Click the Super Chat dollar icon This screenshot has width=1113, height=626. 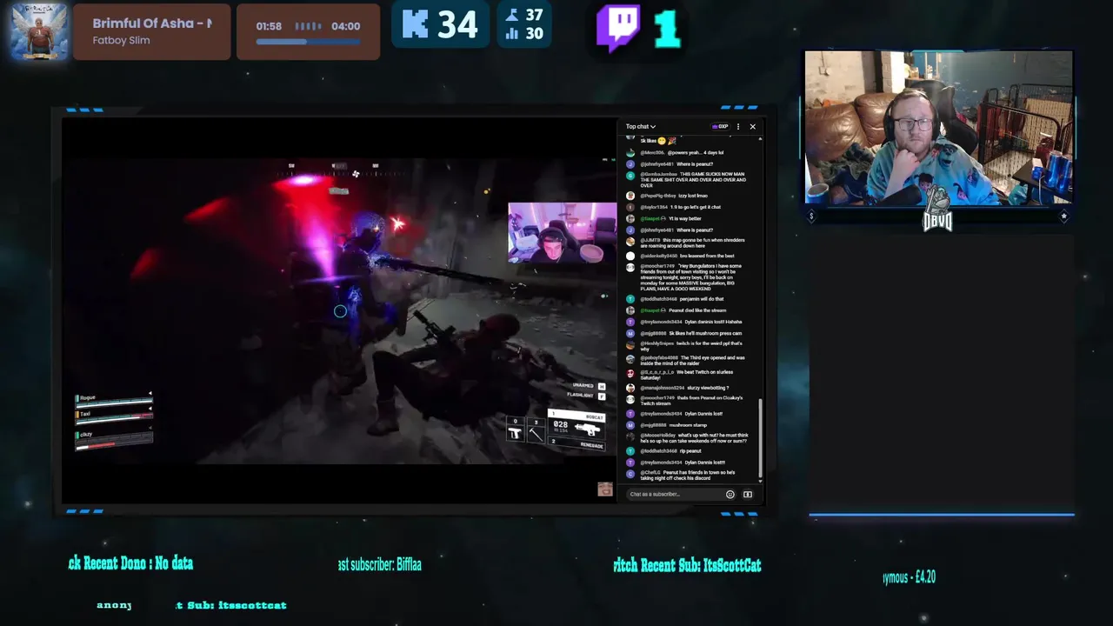point(747,494)
